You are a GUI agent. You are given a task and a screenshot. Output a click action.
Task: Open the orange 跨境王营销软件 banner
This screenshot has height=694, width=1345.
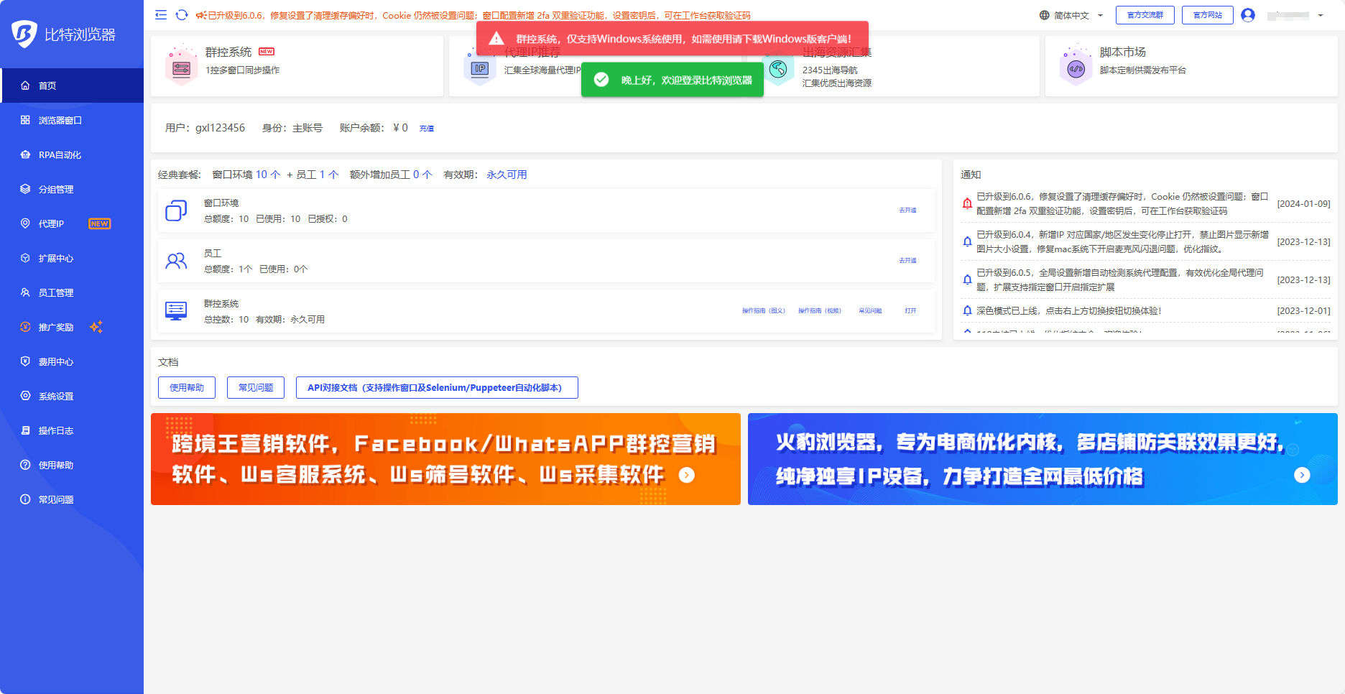(x=445, y=459)
